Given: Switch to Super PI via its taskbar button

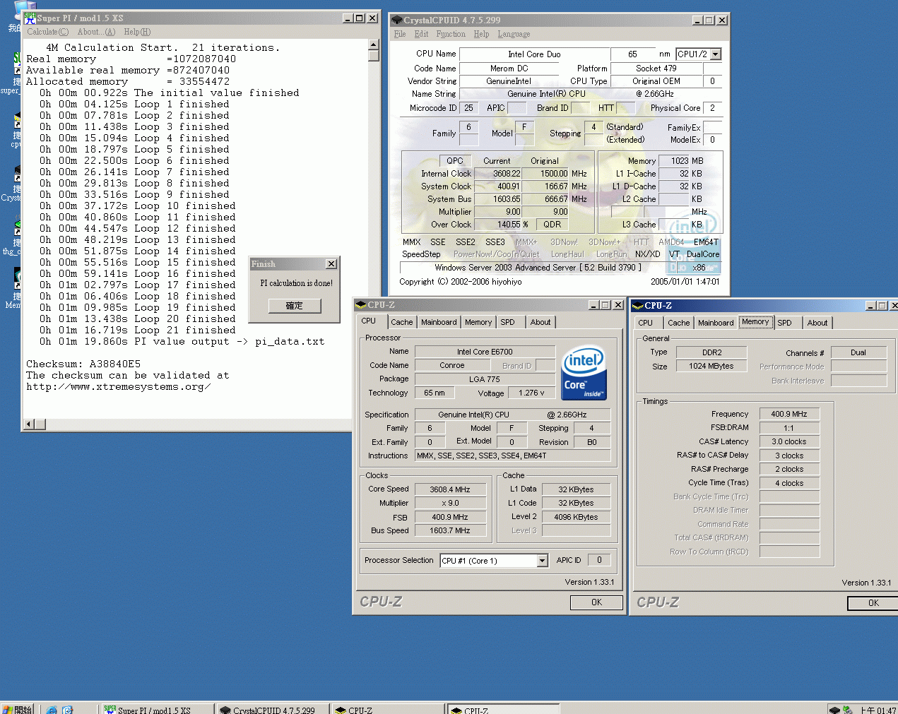Looking at the screenshot, I should [x=157, y=709].
